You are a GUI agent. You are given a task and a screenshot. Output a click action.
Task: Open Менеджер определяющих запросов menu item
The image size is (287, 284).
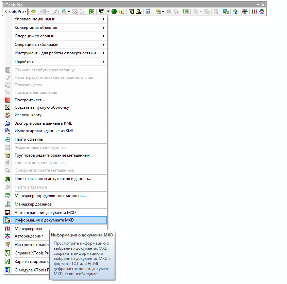point(55,196)
